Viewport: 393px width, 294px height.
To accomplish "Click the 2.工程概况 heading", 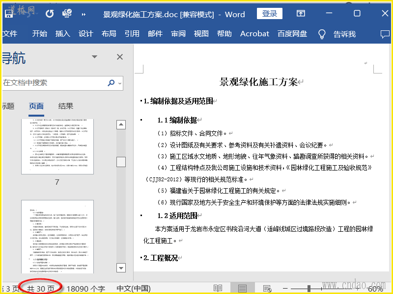I will click(x=161, y=258).
